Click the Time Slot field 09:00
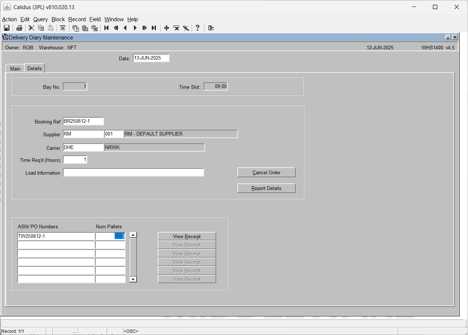Image resolution: width=468 pixels, height=335 pixels. click(x=215, y=87)
